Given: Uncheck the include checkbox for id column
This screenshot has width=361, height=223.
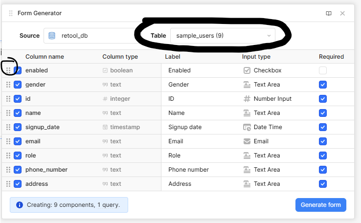Looking at the screenshot, I should (x=18, y=99).
